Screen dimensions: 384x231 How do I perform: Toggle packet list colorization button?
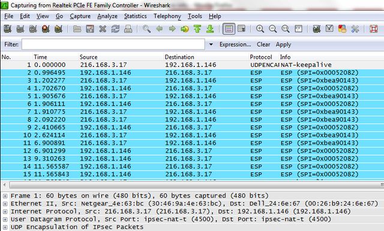tap(229, 29)
